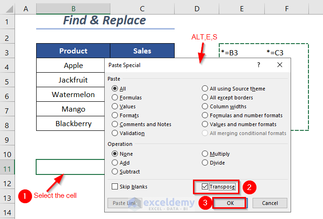This screenshot has height=219, width=323.
Task: Click the Watermelon cell
Action: (x=73, y=95)
